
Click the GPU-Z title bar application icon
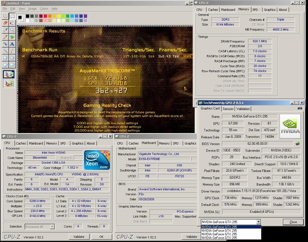pyautogui.click(x=200, y=103)
